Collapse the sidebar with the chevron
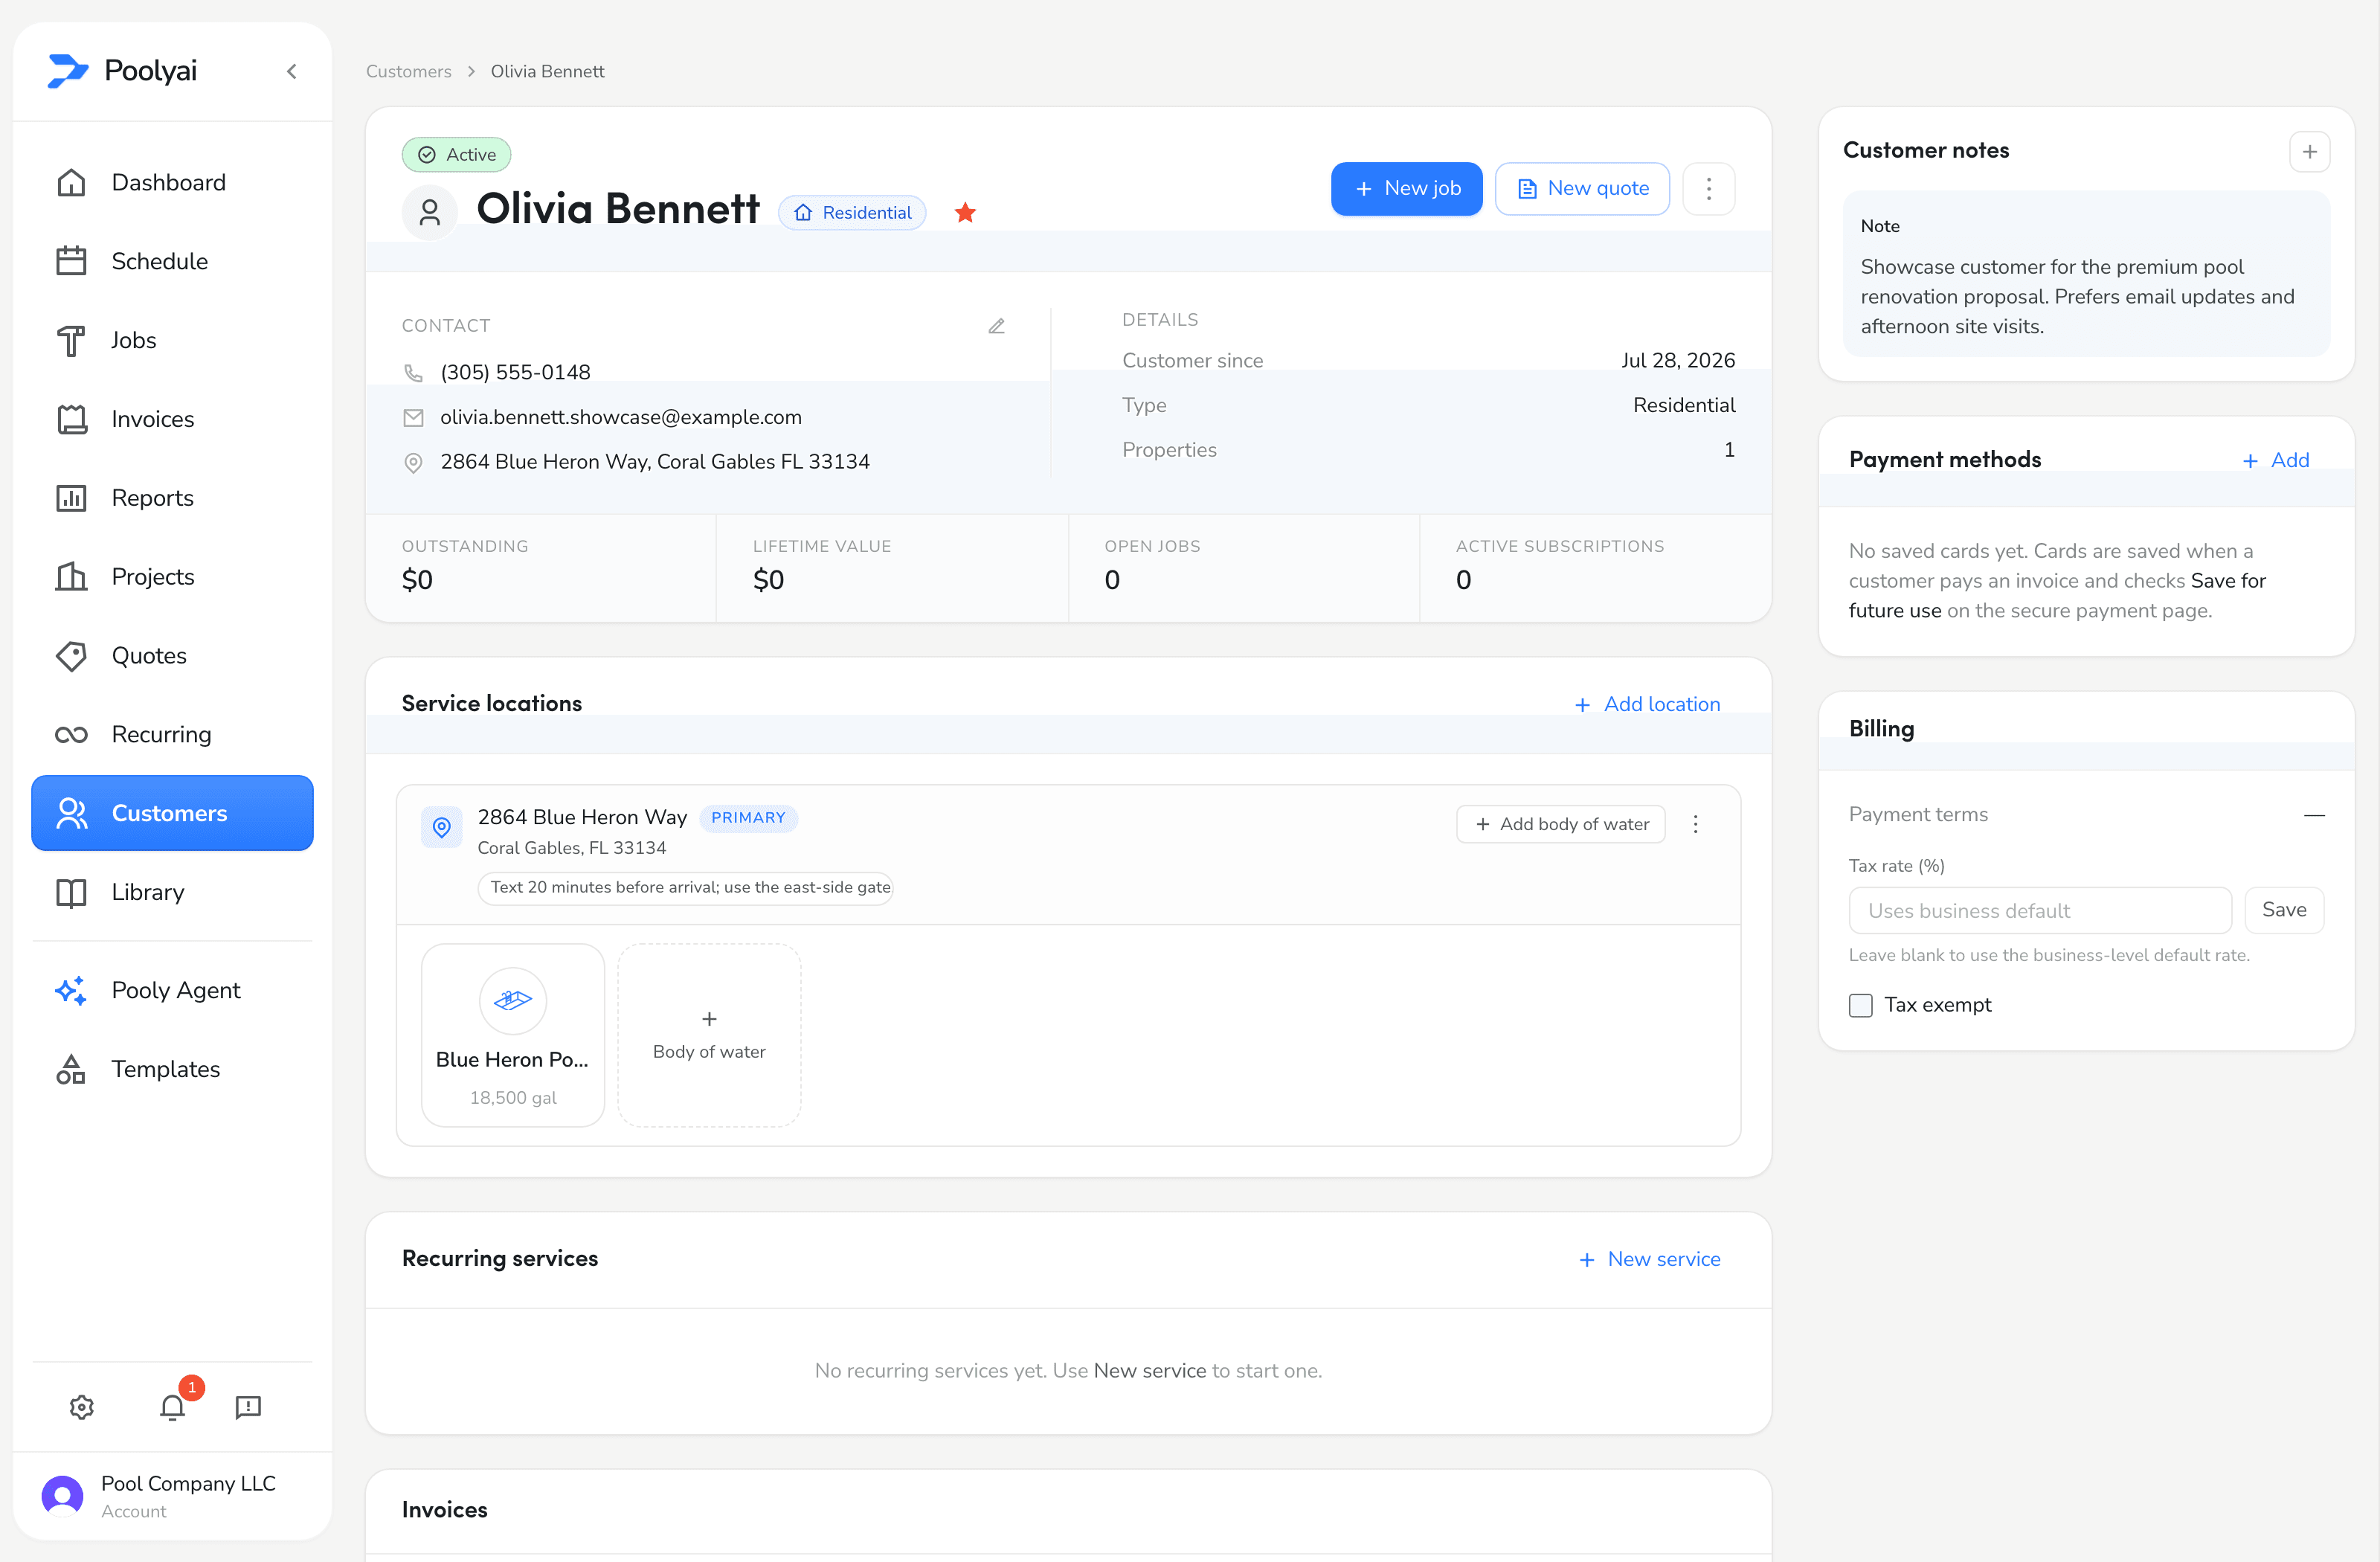This screenshot has height=1562, width=2380. [292, 71]
